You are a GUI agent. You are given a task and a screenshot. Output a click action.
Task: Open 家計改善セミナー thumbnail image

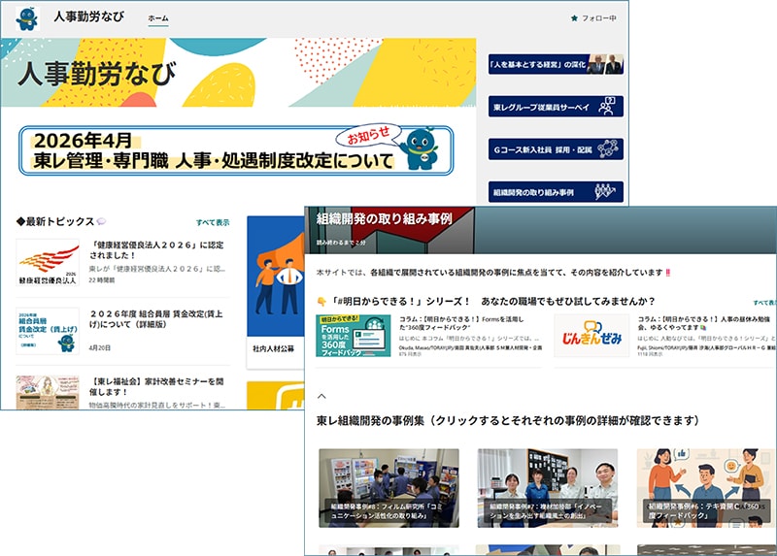click(48, 392)
